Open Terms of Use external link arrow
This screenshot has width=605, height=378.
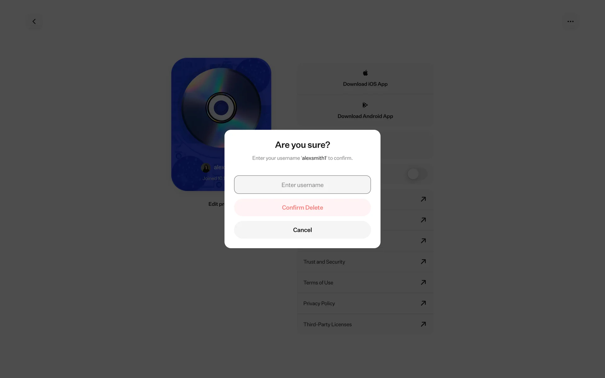(423, 282)
